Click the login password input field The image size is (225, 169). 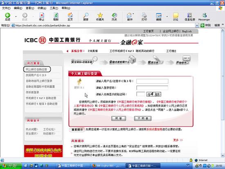click(152, 88)
